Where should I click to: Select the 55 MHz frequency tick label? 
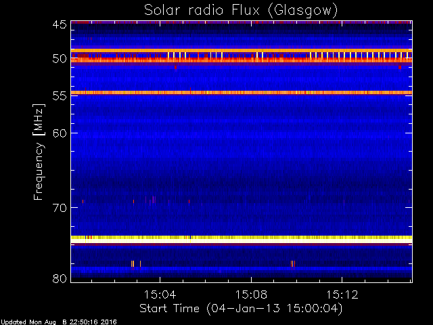click(60, 96)
